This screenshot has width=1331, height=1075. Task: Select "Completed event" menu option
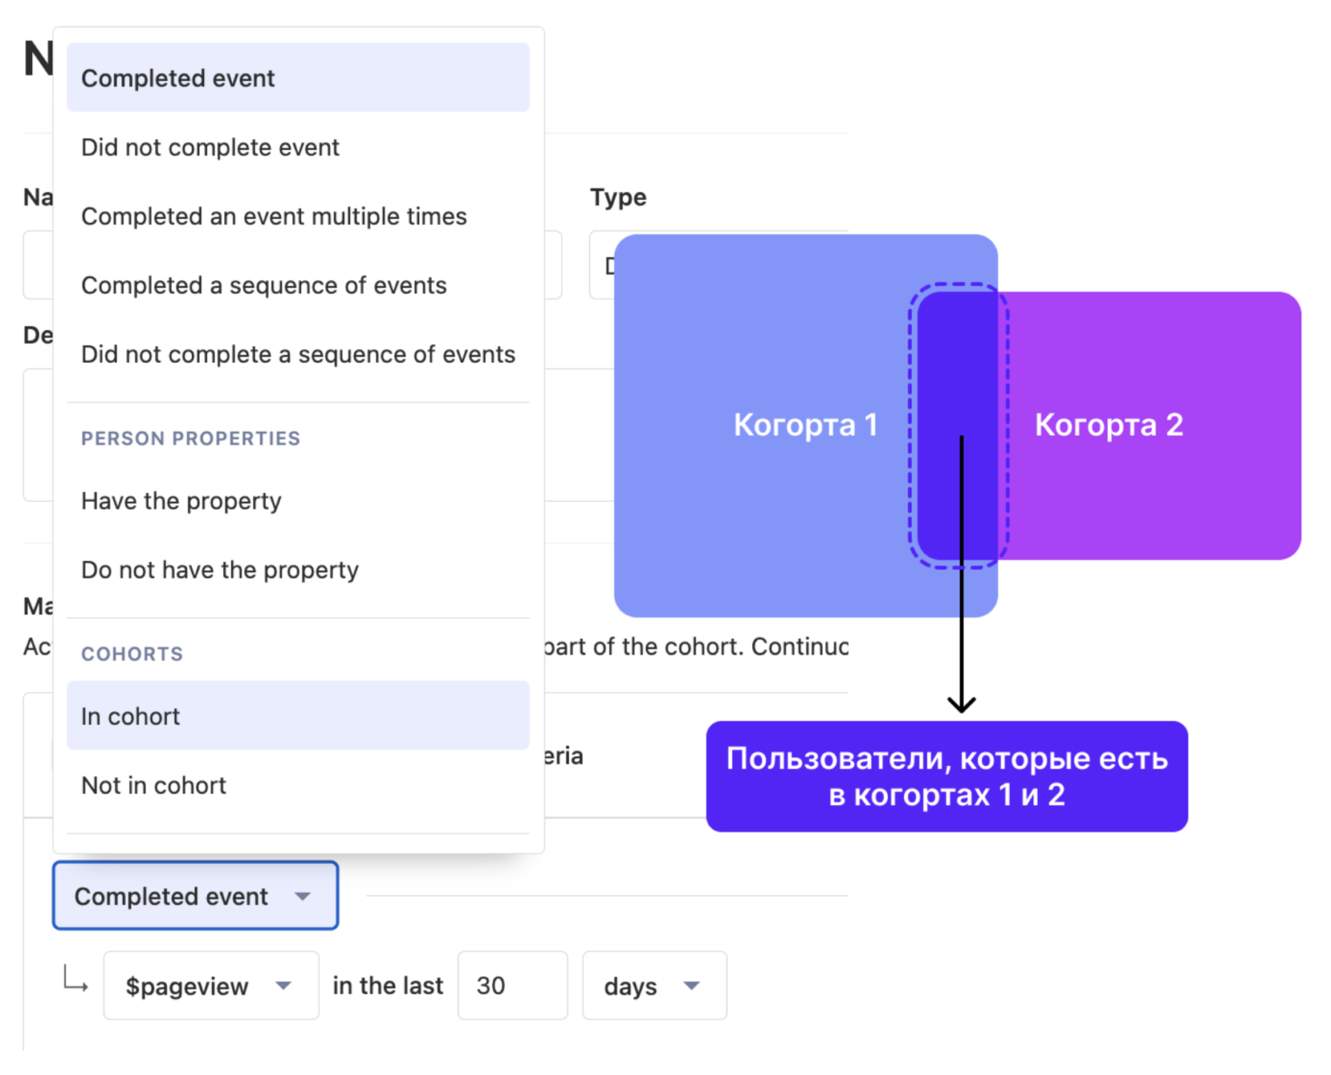click(297, 78)
